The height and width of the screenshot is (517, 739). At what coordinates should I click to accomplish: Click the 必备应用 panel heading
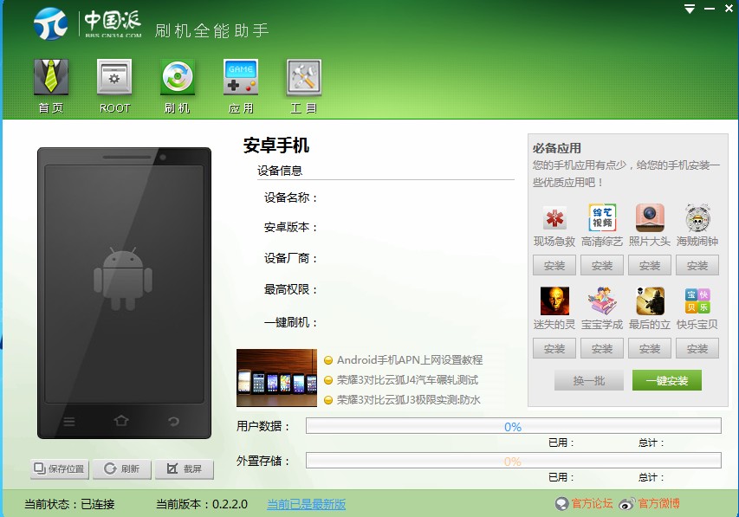coord(556,148)
